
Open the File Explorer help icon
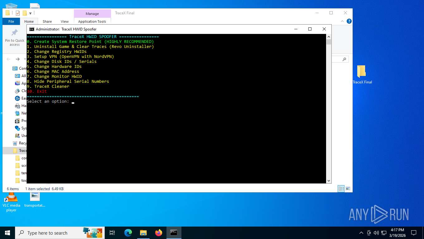349,21
